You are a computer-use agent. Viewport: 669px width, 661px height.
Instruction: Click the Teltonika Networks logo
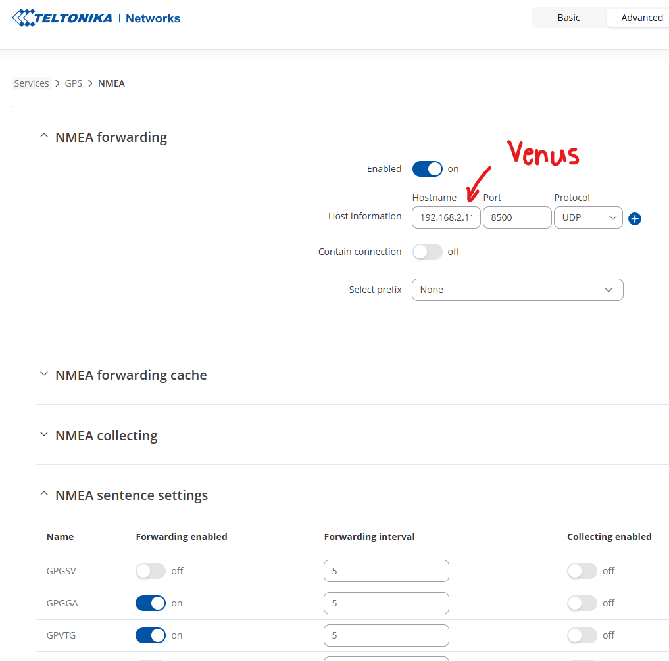(96, 18)
